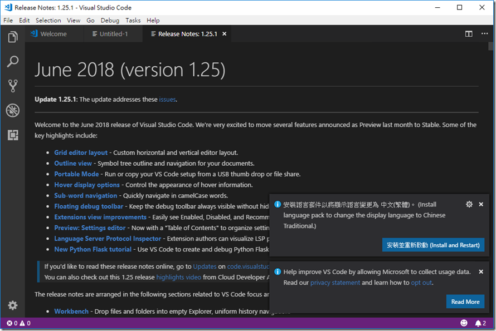Image resolution: width=496 pixels, height=331 pixels.
Task: Open the View menu
Action: 74,20
